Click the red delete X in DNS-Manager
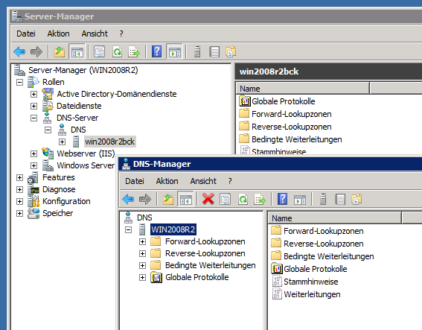 (208, 199)
